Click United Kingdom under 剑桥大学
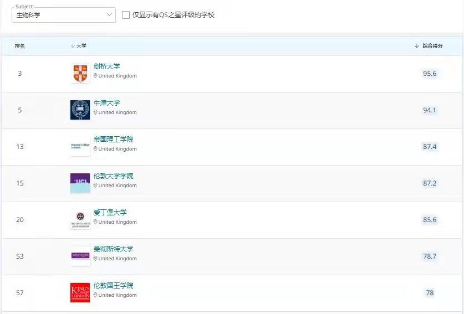This screenshot has width=464, height=314. (118, 76)
